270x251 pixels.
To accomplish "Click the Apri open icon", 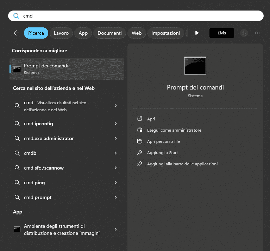I will [x=140, y=119].
